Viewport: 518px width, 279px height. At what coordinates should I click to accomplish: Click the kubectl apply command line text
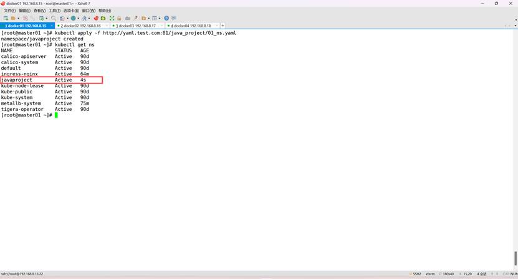click(145, 33)
